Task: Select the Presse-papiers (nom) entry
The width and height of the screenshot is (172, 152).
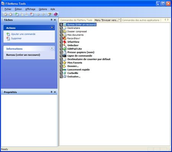Action: tap(81, 52)
